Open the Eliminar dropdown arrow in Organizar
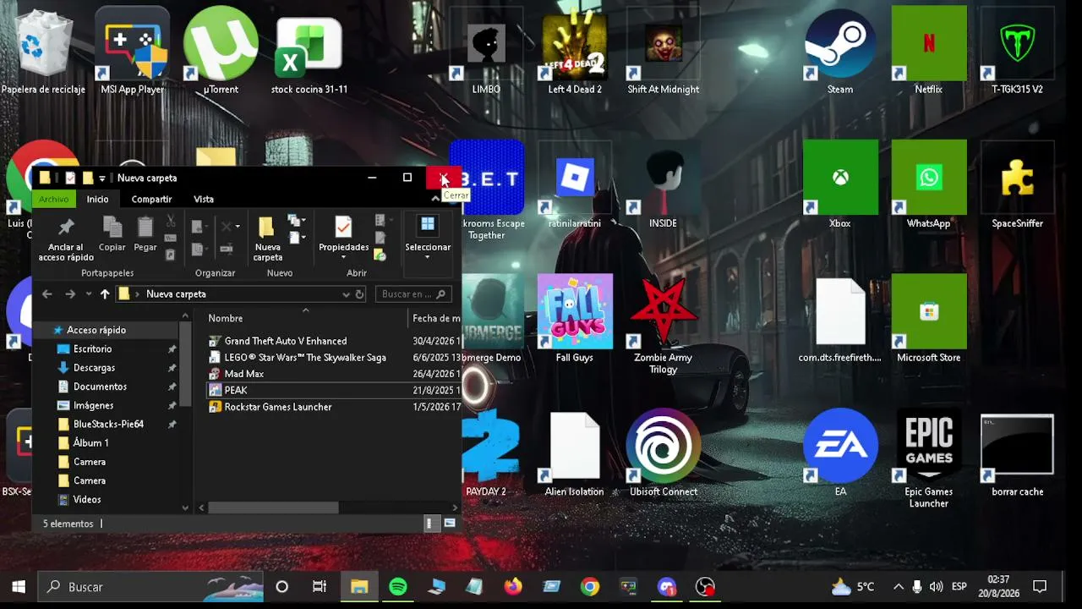The height and width of the screenshot is (609, 1082). [x=238, y=227]
